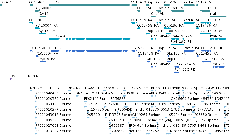Click the HERC2-RC transcript glyph
This screenshot has height=135, width=229.
[x=90, y=39]
